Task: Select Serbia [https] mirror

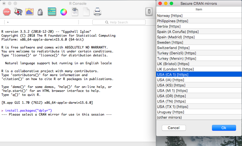Action: 199,26
